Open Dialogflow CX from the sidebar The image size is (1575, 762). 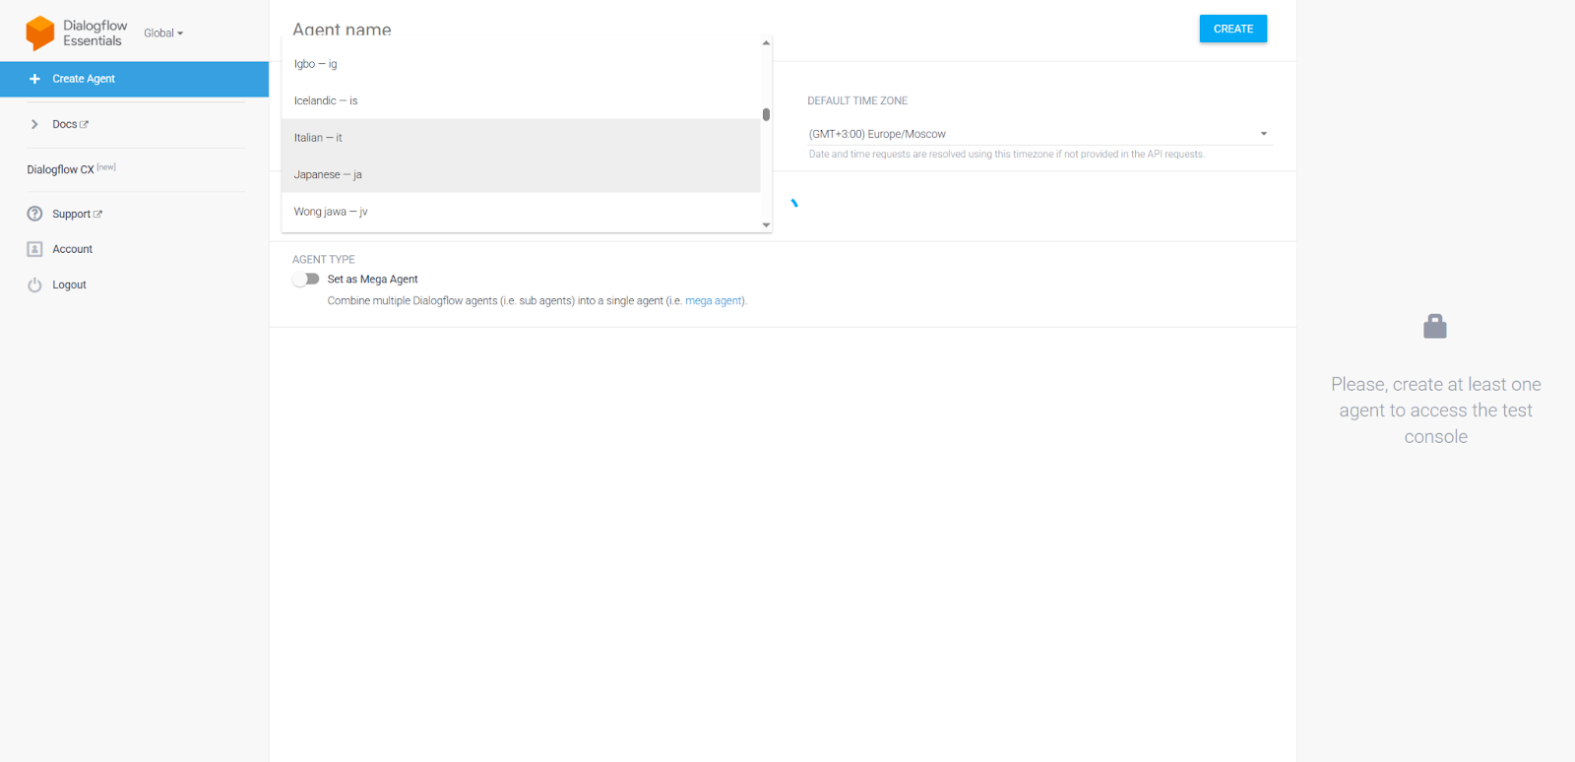[x=61, y=169]
